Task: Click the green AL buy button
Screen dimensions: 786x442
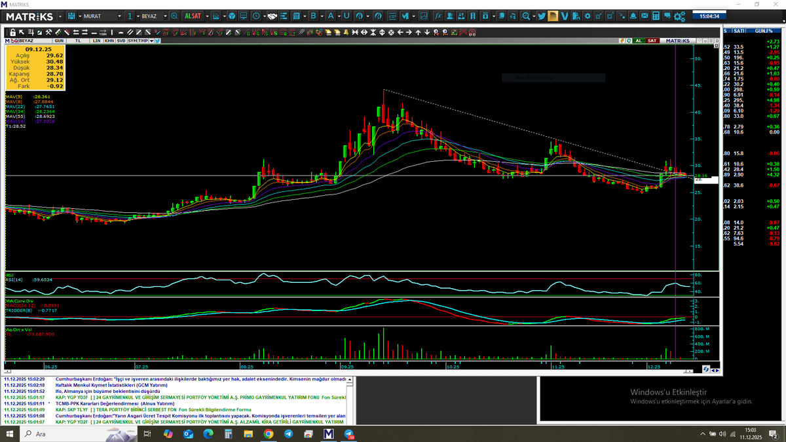Action: point(639,41)
